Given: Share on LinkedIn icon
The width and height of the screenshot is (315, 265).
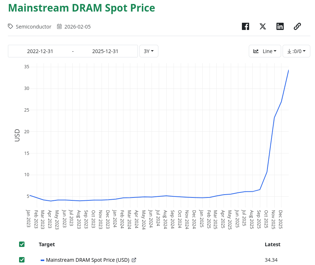Looking at the screenshot, I should point(280,26).
